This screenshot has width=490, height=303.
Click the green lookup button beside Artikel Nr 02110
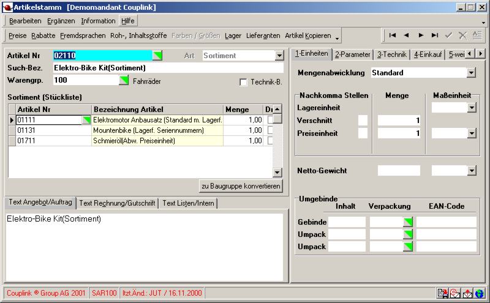pos(158,56)
